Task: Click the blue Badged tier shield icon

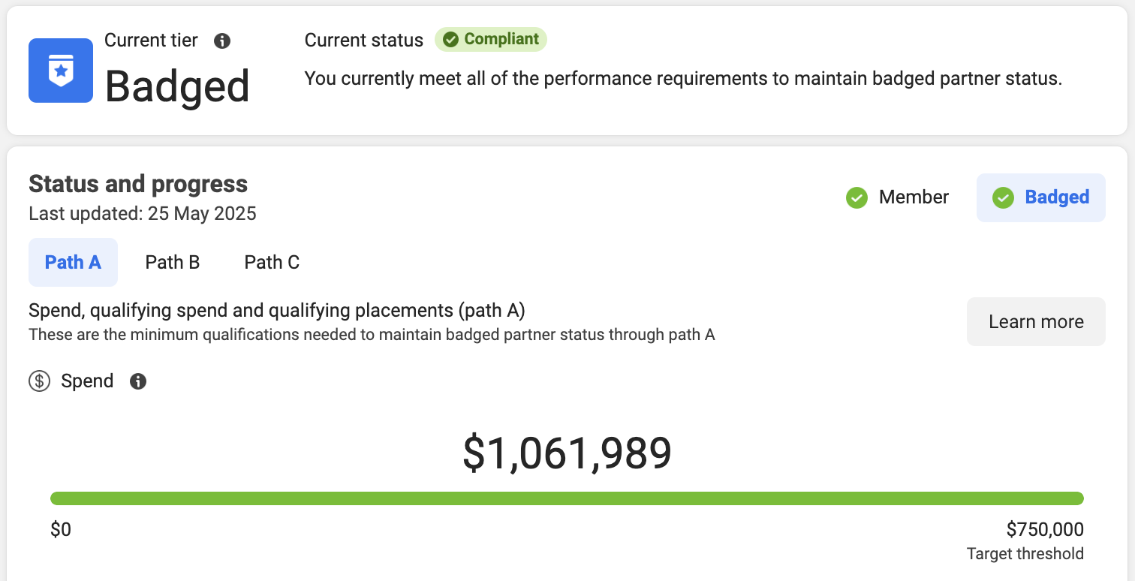Action: 61,71
